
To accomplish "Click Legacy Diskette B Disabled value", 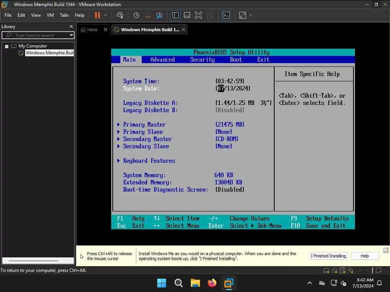I will click(x=230, y=110).
